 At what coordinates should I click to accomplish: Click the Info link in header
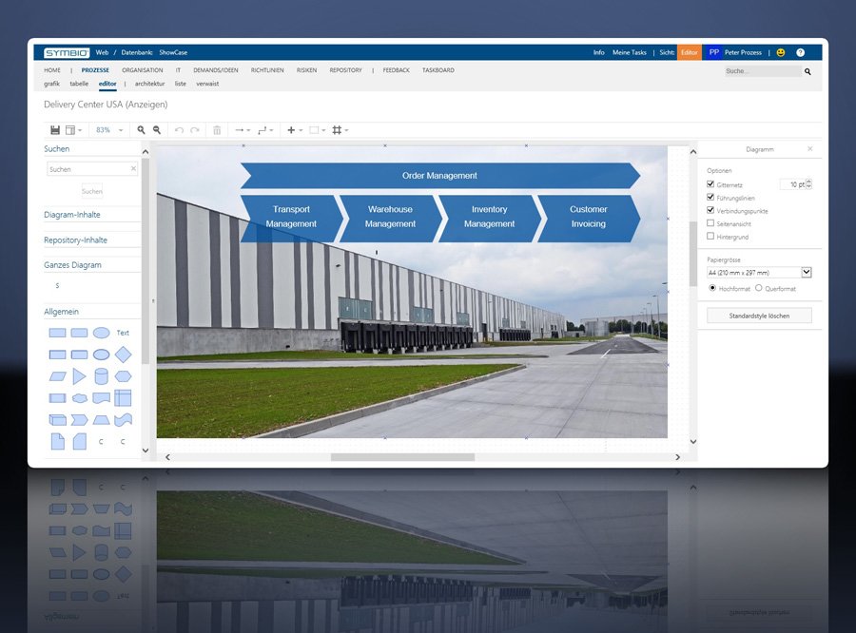click(x=599, y=52)
